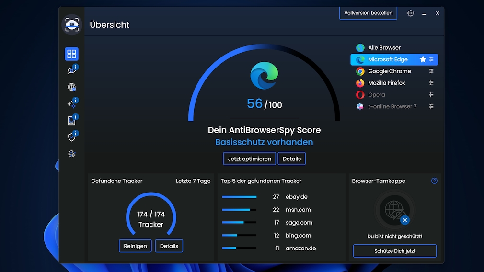Click ebay.de in the top tracker list

(296, 197)
